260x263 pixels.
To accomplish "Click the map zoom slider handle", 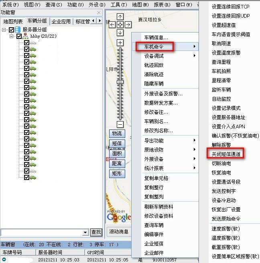I will click(x=120, y=81).
